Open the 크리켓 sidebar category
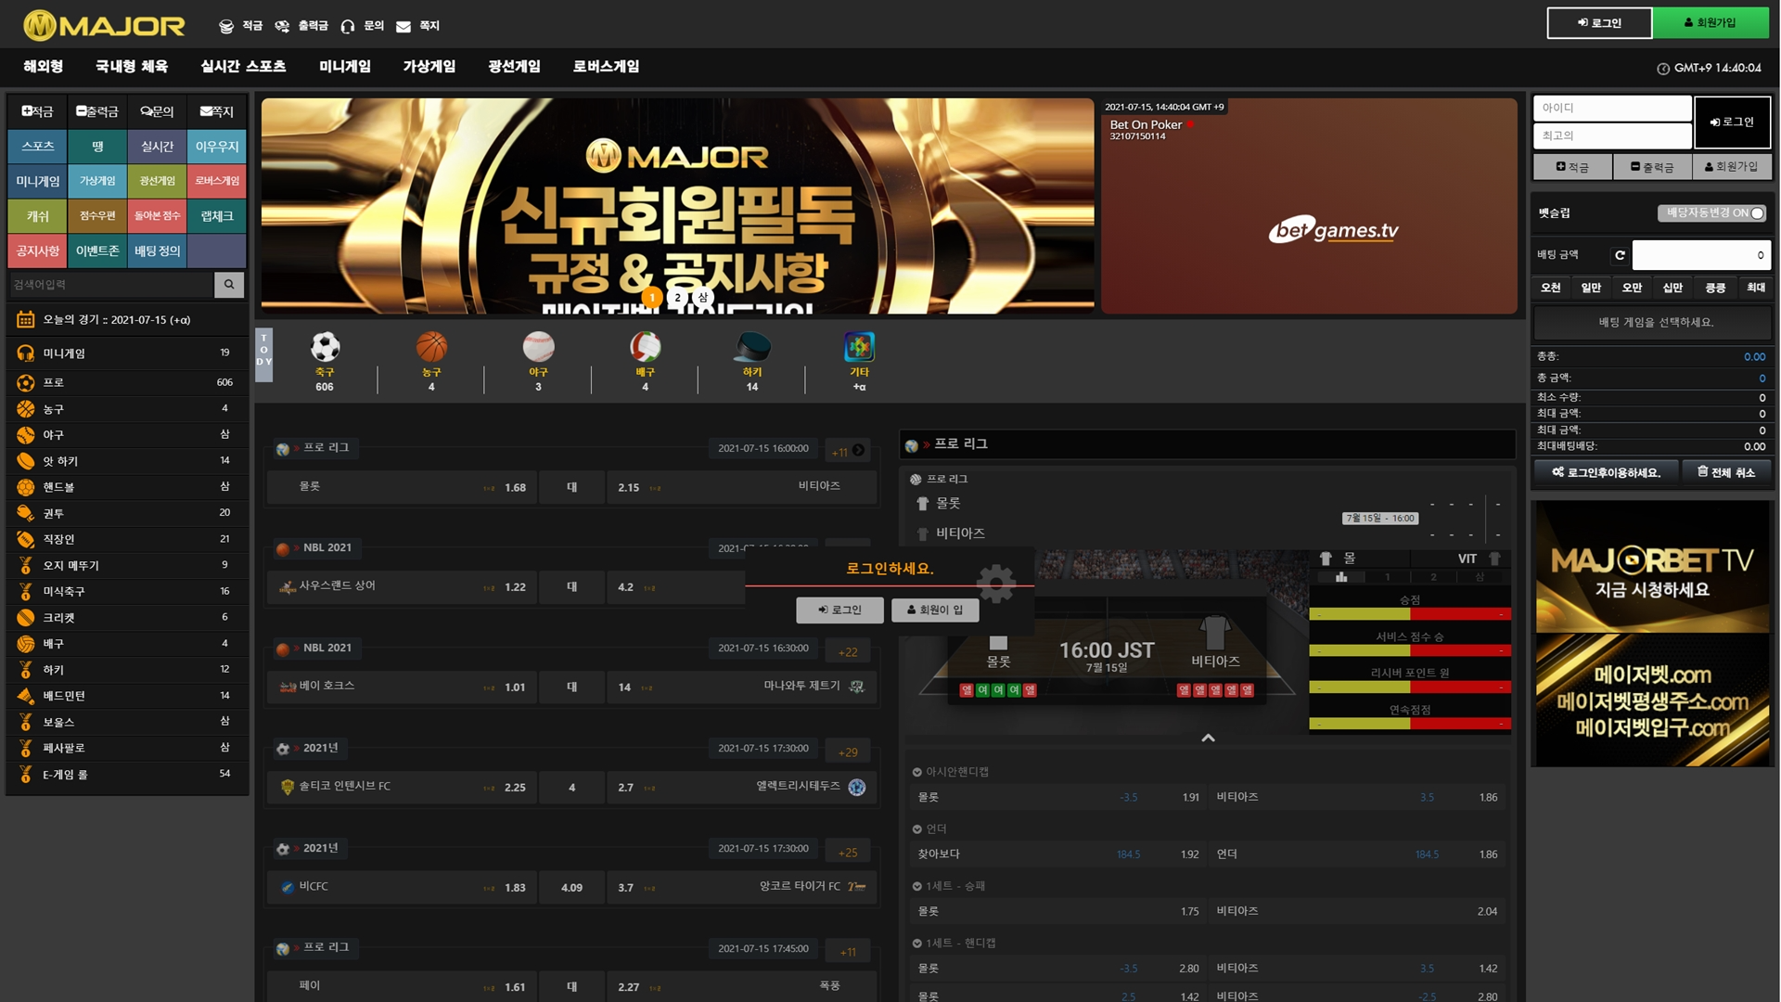Viewport: 1781px width, 1002px height. point(127,617)
